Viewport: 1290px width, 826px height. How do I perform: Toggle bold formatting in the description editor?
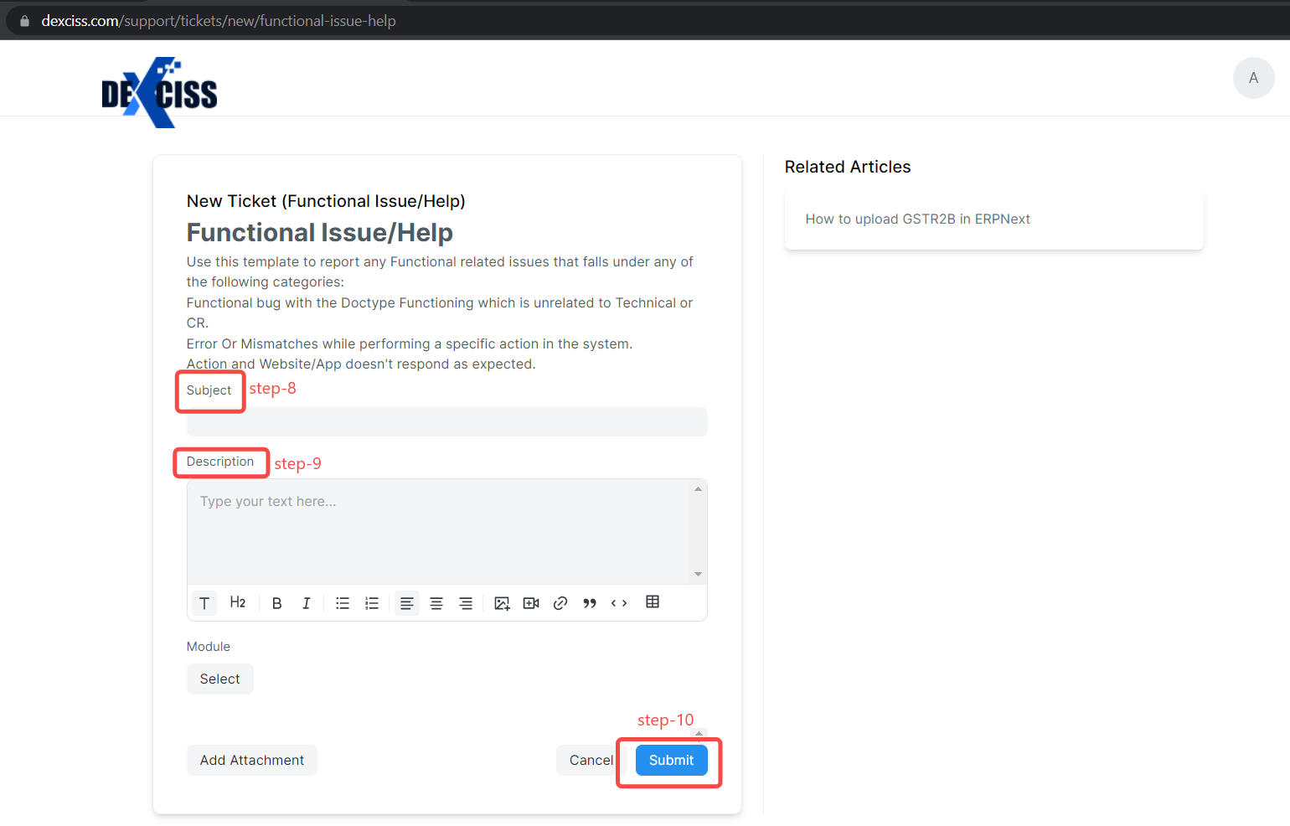tap(276, 602)
